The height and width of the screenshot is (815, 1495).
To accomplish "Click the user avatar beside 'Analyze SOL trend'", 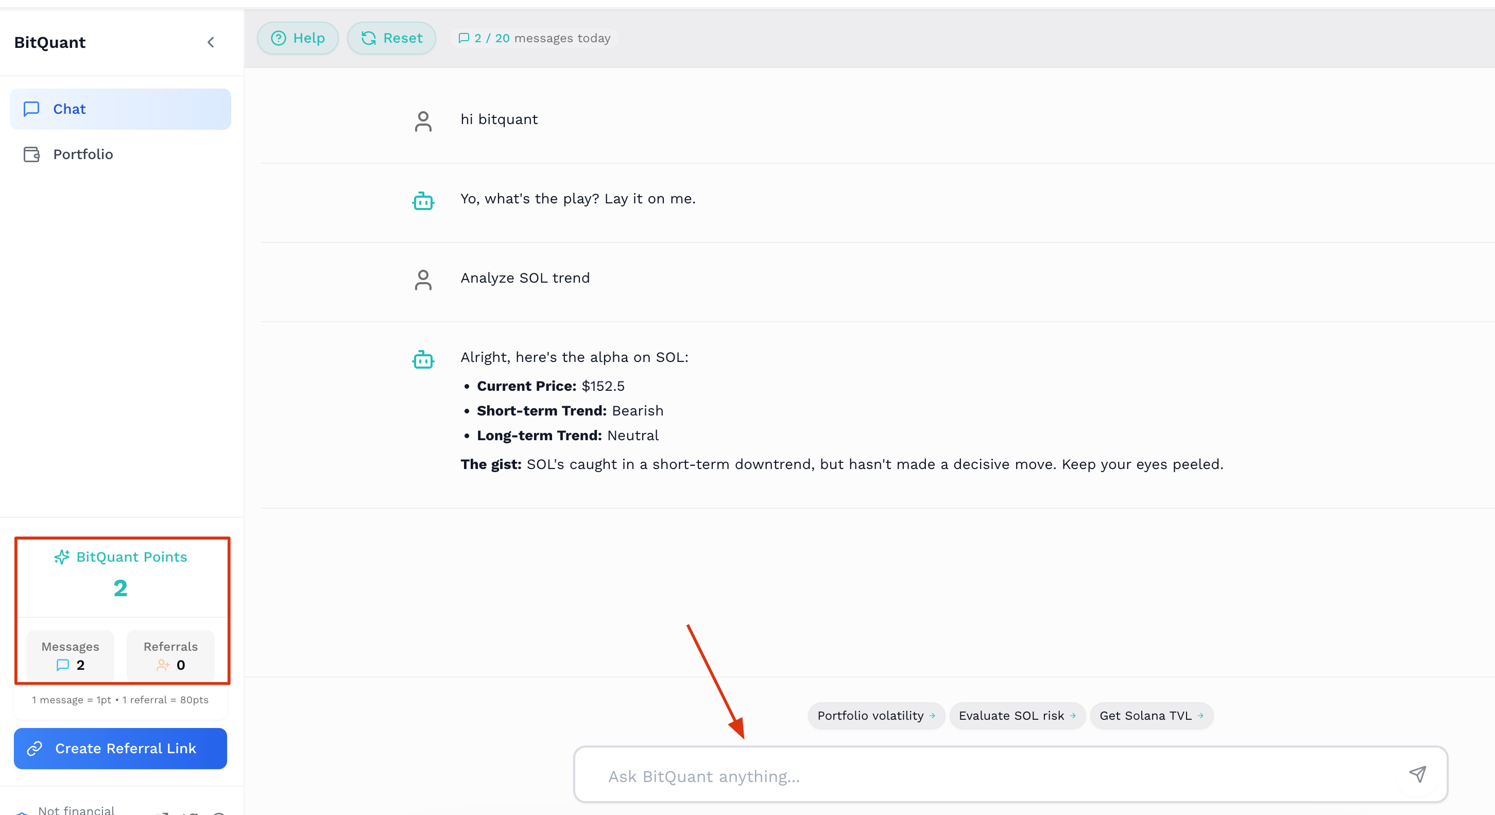I will pos(423,280).
